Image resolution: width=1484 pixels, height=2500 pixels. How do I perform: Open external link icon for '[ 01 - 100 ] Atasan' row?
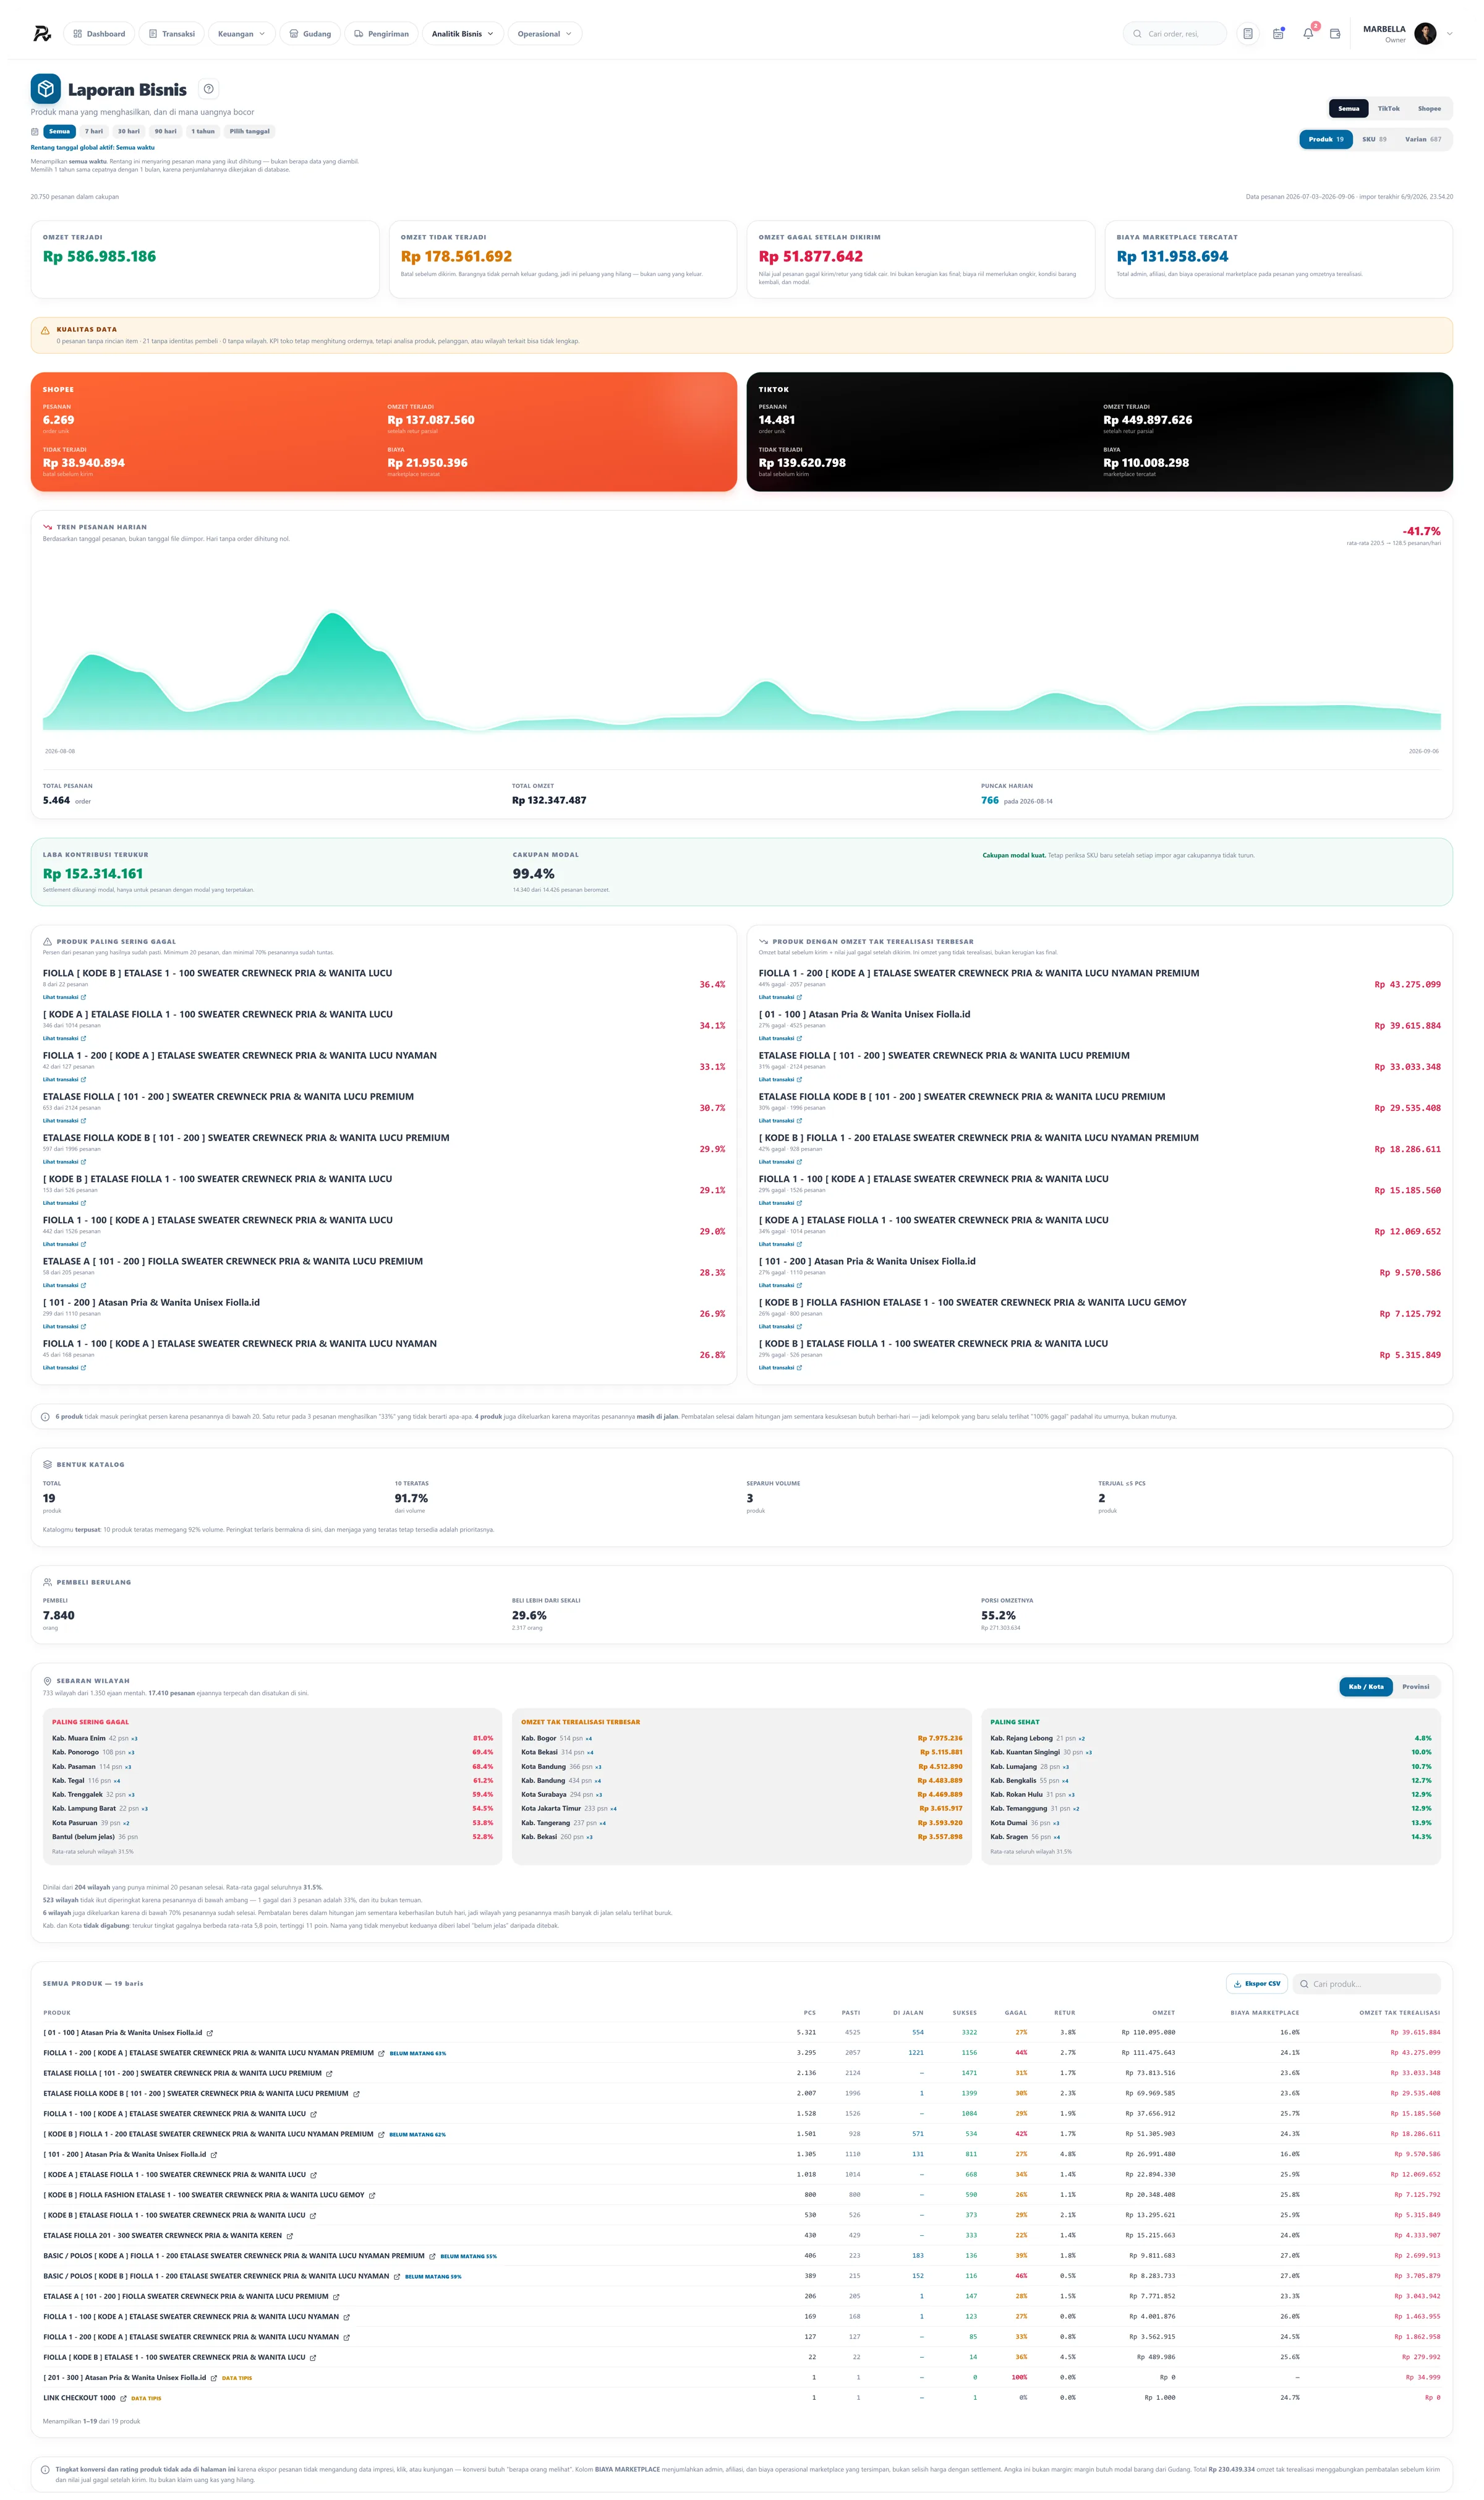[x=210, y=2033]
